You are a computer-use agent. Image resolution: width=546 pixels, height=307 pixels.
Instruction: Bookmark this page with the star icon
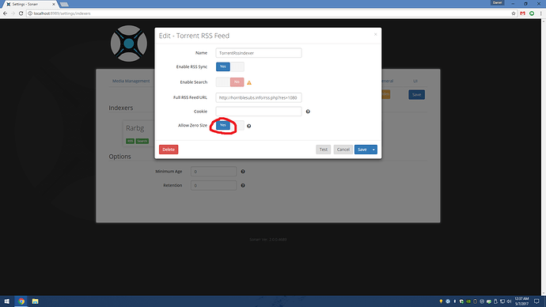click(x=514, y=13)
